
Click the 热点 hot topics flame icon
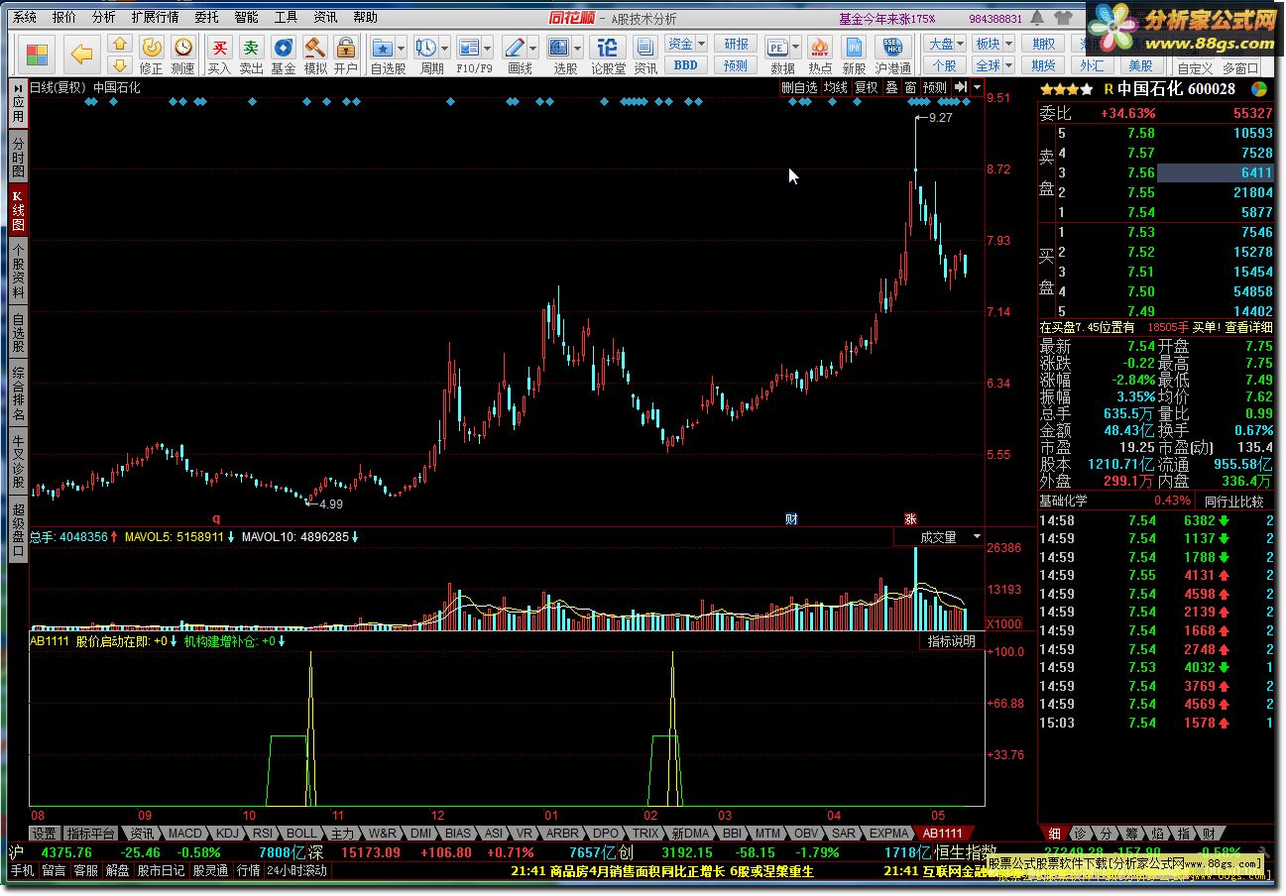tap(820, 56)
